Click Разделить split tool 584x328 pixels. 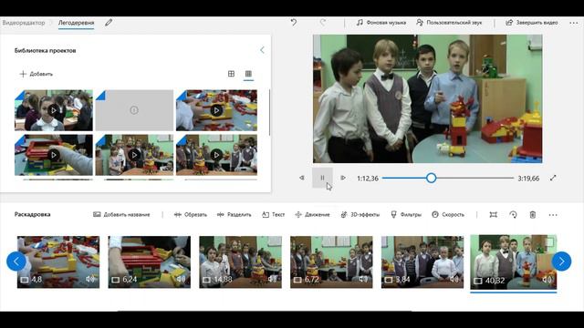pyautogui.click(x=234, y=215)
